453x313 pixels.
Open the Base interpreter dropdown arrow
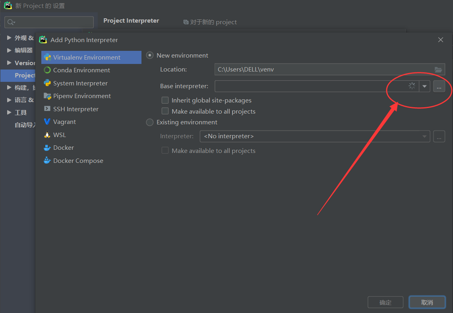(424, 86)
